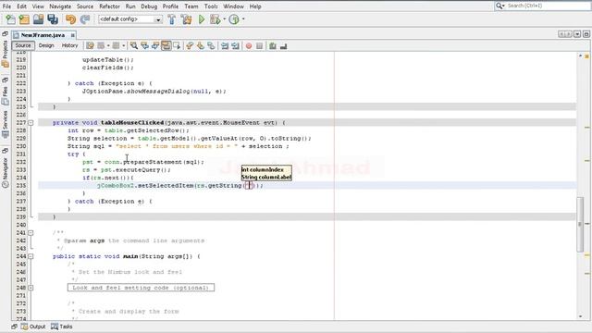
Task: Toggle Highlight Search in editor toolbar
Action: click(166, 45)
